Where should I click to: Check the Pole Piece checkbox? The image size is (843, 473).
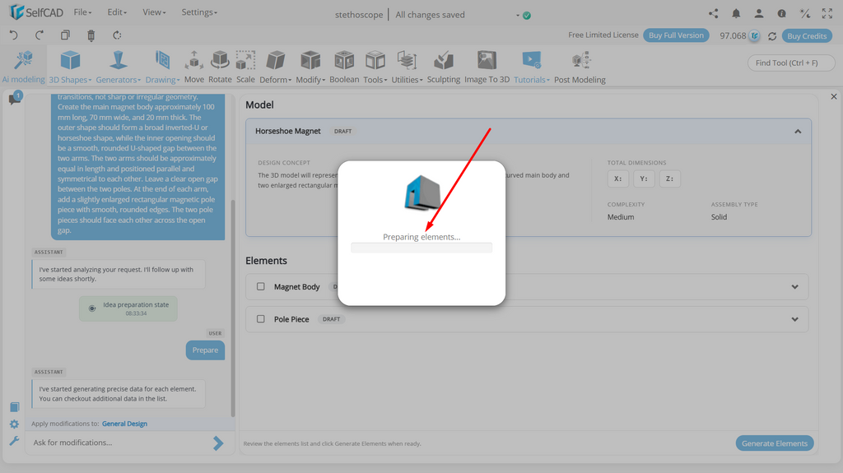click(x=261, y=318)
